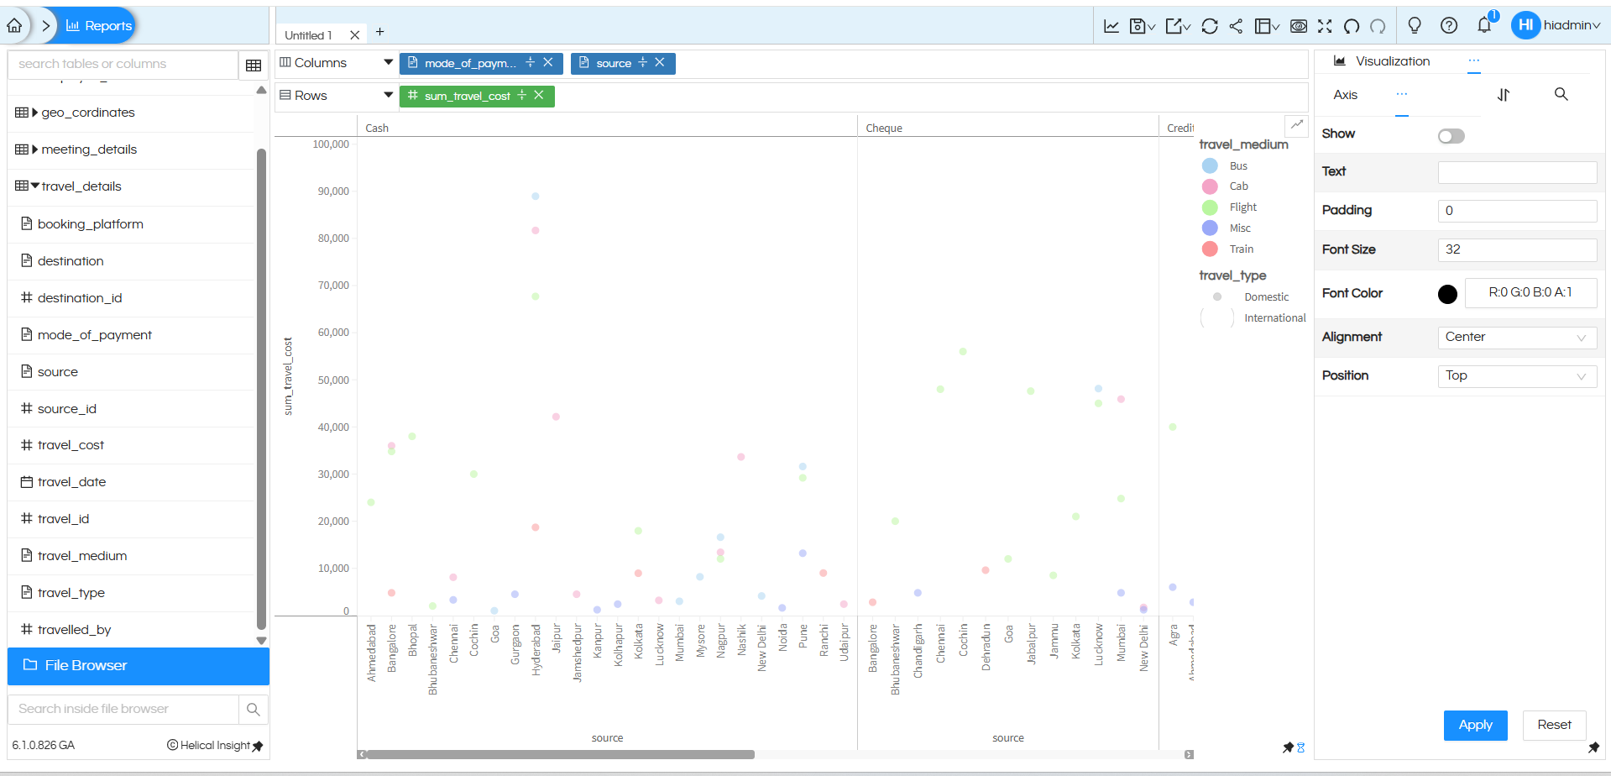The width and height of the screenshot is (1611, 776).
Task: Click the share icon in toolbar
Action: (x=1236, y=26)
